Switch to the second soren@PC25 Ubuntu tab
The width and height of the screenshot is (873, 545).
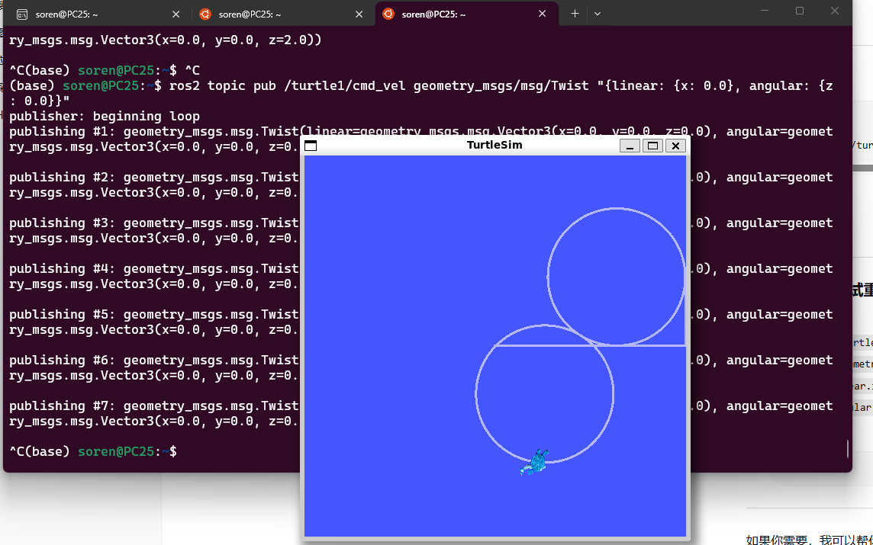[282, 14]
